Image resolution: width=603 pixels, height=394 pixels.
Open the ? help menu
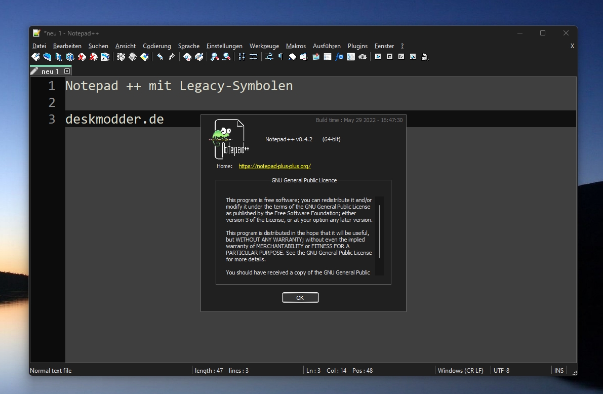coord(403,46)
